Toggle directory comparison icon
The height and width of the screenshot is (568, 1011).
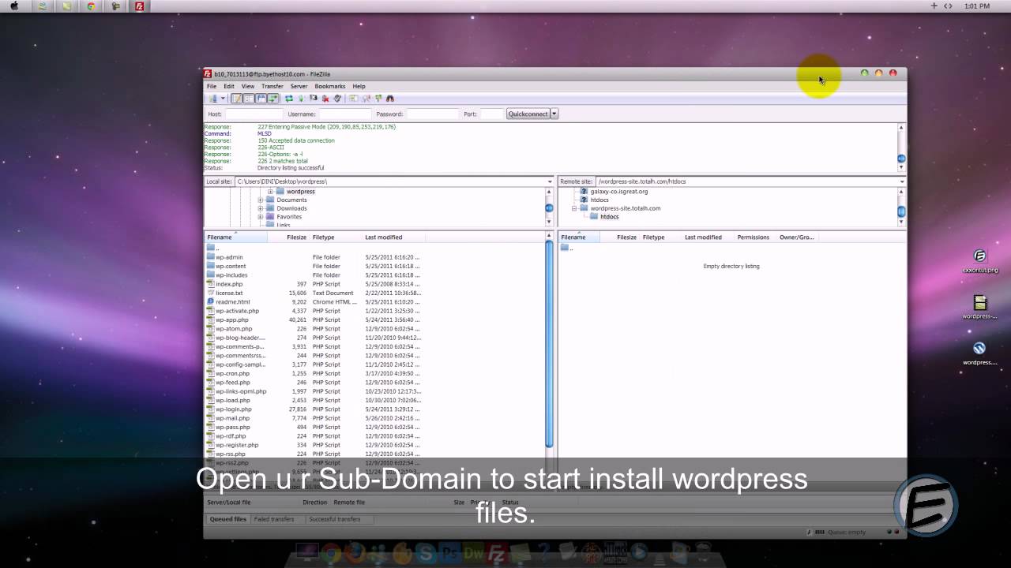pyautogui.click(x=366, y=99)
